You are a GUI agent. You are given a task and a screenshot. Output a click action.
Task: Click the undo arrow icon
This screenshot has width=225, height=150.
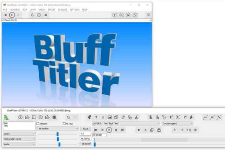[x=68, y=117]
